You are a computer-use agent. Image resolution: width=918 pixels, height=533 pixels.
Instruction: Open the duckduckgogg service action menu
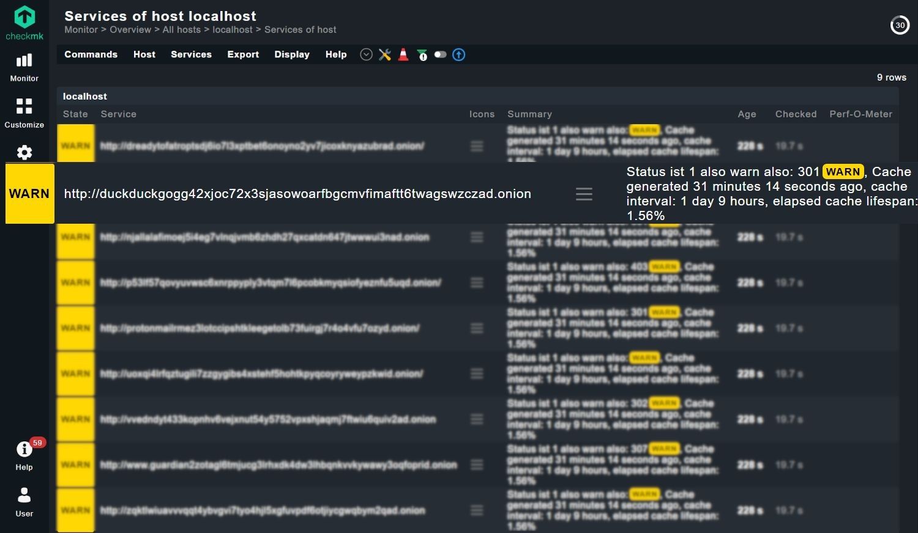pyautogui.click(x=584, y=194)
